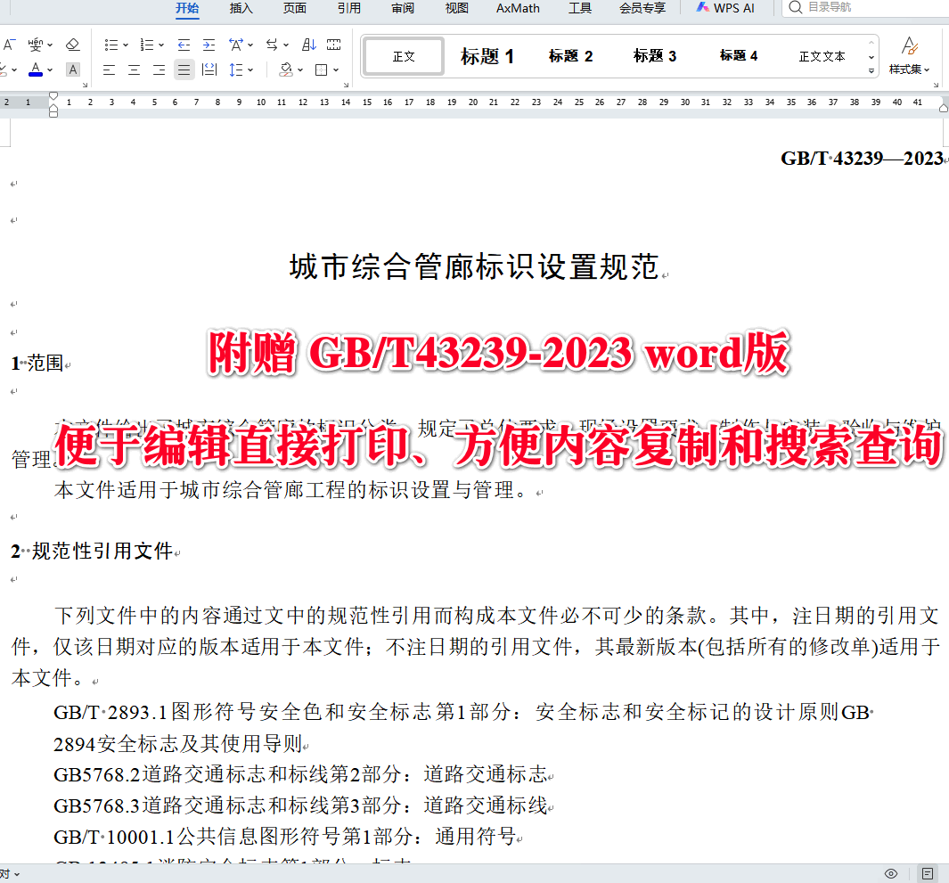Click the Increase Indent icon
Screen dimensions: 949x883
tap(208, 44)
